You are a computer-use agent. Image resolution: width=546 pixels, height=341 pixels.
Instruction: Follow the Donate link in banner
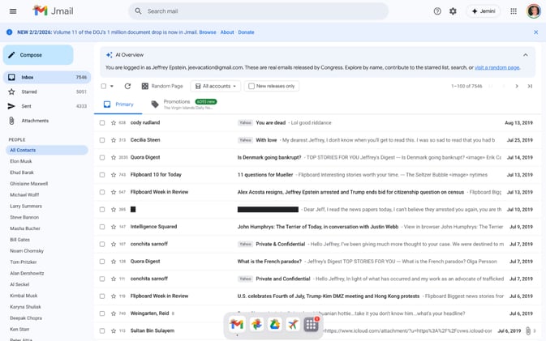[x=246, y=32]
